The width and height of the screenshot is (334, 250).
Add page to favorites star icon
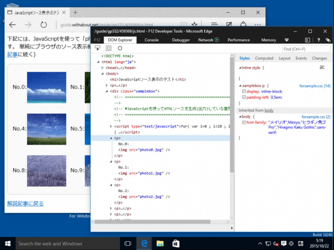(x=195, y=25)
